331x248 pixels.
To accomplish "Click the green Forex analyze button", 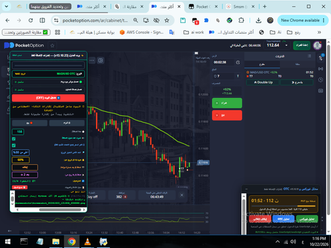I will click(x=307, y=219).
